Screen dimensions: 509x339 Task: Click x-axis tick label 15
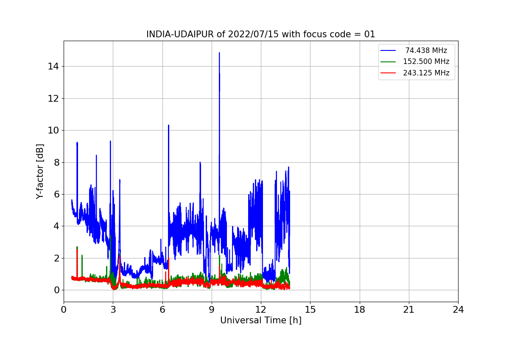point(310,310)
